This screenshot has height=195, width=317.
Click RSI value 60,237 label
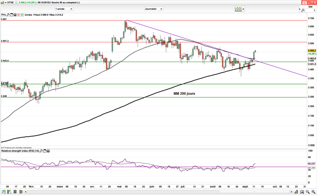[x=311, y=163]
